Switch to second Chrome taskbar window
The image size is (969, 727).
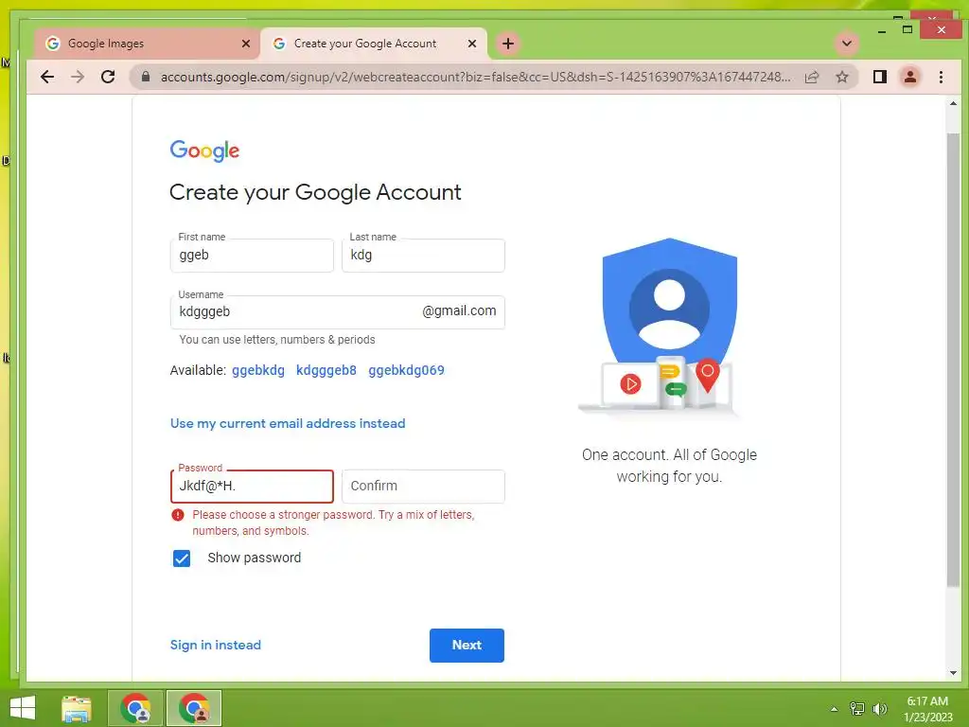193,708
